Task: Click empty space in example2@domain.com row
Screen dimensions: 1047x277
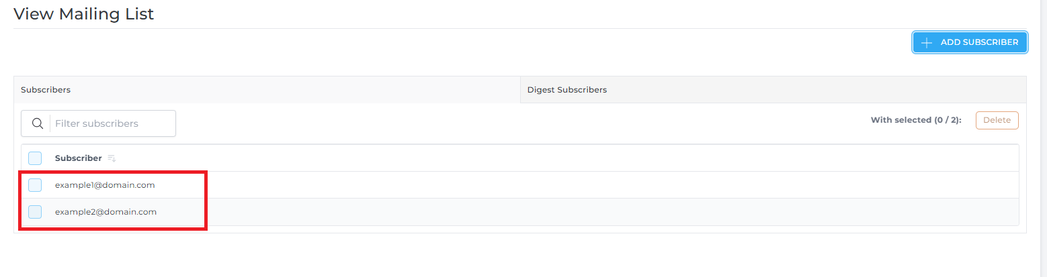Action: point(585,212)
